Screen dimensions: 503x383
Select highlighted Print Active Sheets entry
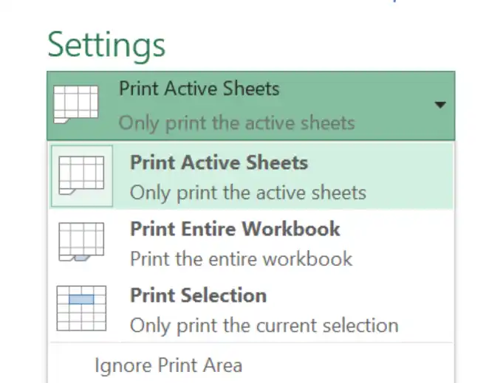point(251,176)
